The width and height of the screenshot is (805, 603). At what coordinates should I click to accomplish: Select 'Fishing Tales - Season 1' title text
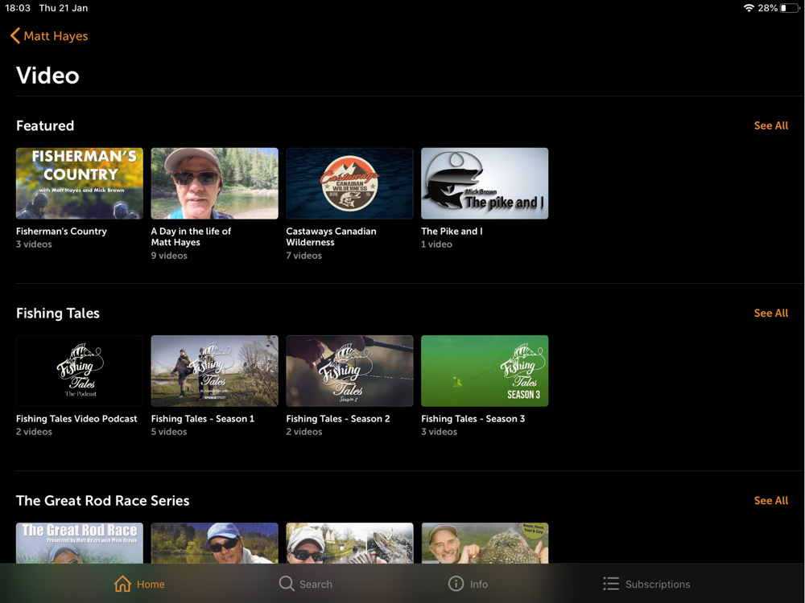pos(203,419)
